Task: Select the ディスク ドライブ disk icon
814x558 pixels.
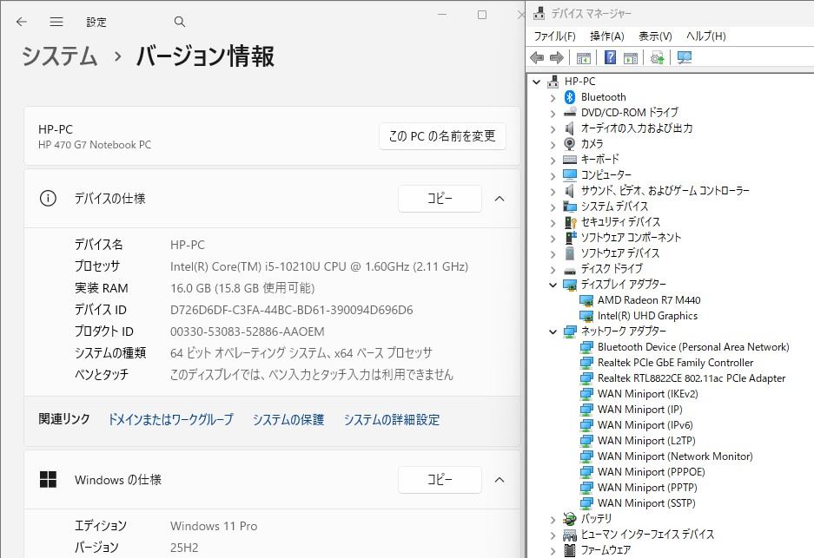Action: click(570, 269)
